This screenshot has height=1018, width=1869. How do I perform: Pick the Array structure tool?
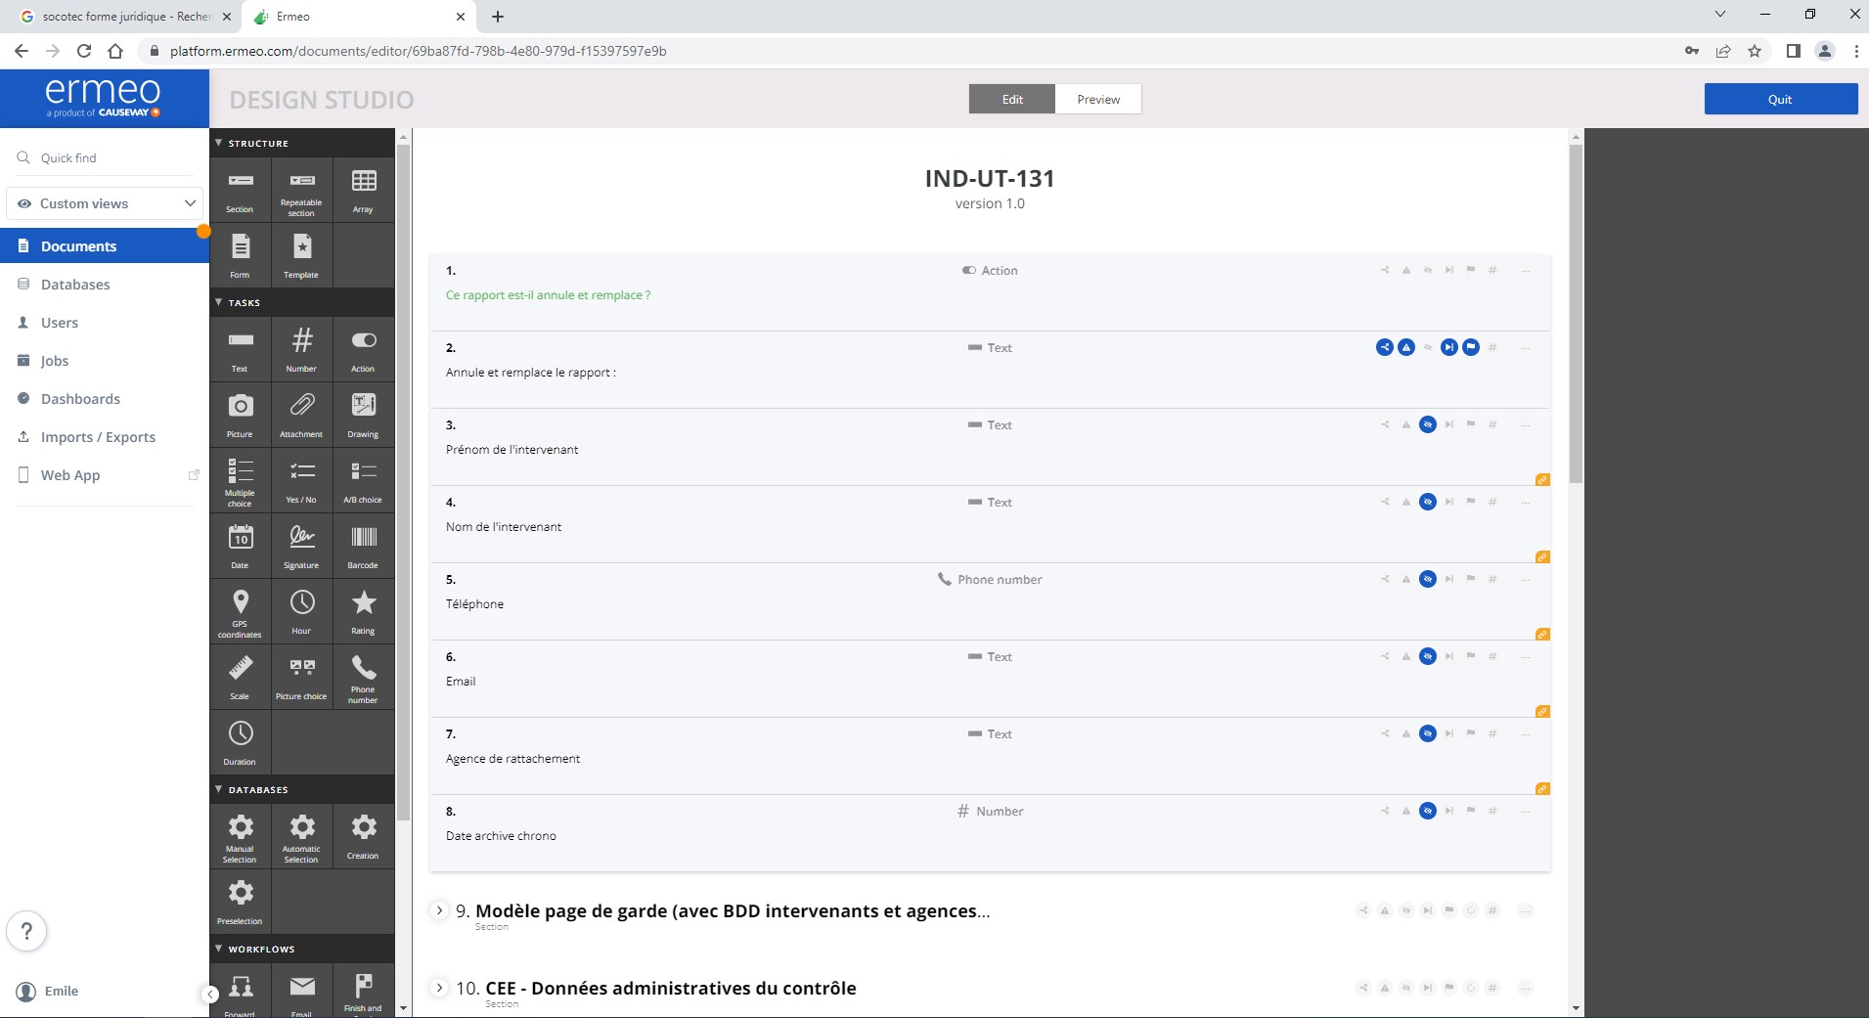pyautogui.click(x=363, y=190)
